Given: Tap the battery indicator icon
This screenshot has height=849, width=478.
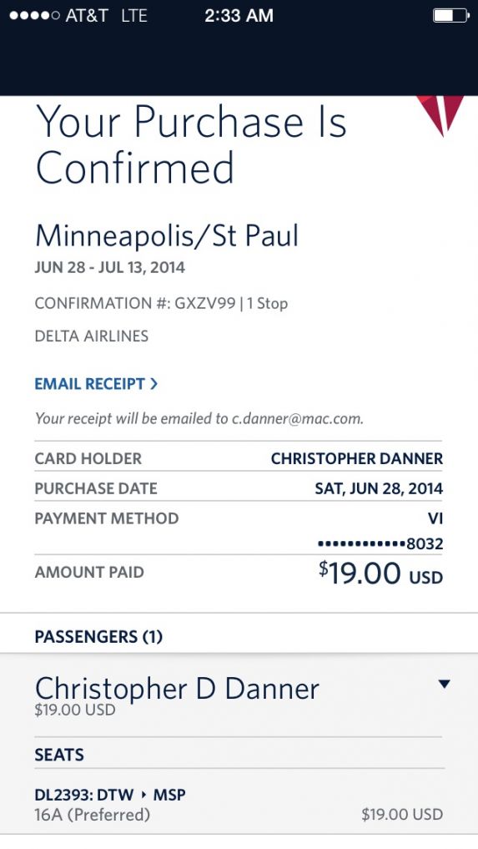Looking at the screenshot, I should [x=451, y=16].
